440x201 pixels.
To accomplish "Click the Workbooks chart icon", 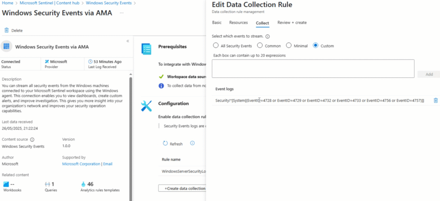I will click(6, 184).
